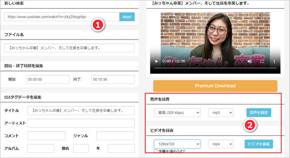Play the video preview
The width and height of the screenshot is (290, 158).
(x=157, y=61)
